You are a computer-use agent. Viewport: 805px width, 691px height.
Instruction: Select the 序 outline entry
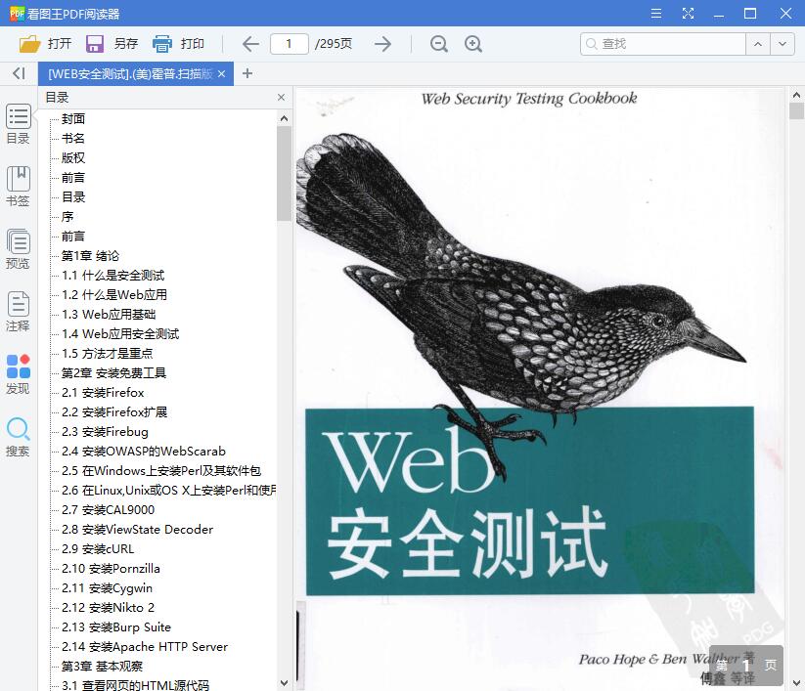[67, 216]
